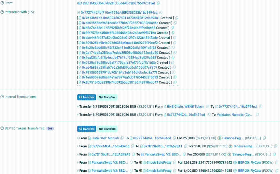Image resolution: width=280 pixels, height=174 pixels.
Task: Open Validator: Namelix link
Action: 234,115
